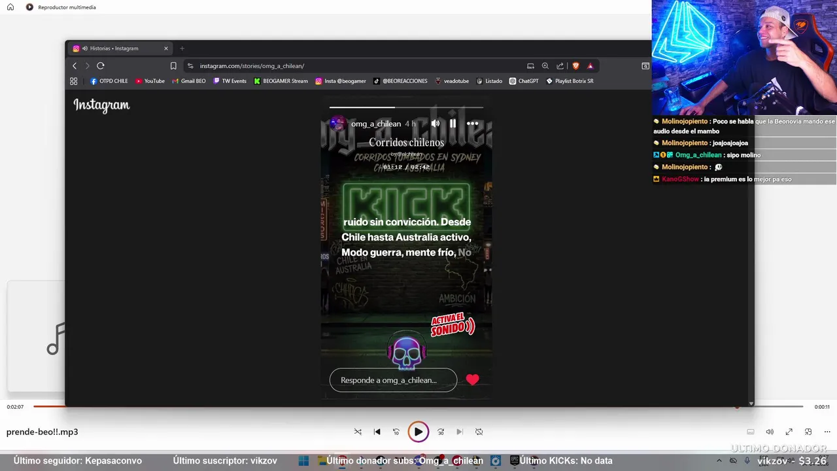Toggle repeat in the media player

pos(479,432)
